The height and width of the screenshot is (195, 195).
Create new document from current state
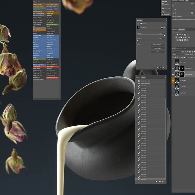(157, 182)
